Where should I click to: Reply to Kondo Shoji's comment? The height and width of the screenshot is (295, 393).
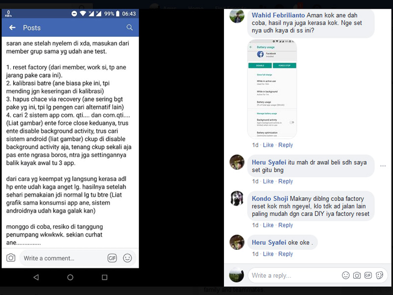[x=285, y=225]
